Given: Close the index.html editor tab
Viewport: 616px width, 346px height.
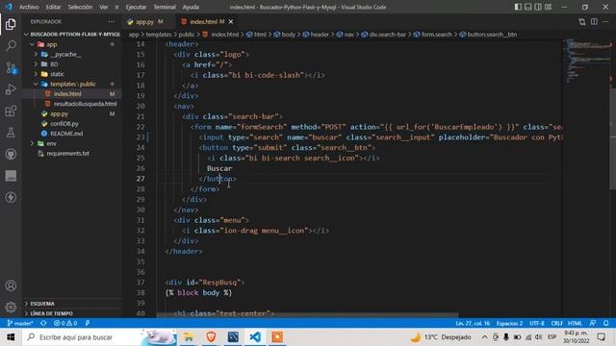Looking at the screenshot, I should pos(231,22).
